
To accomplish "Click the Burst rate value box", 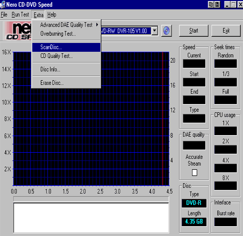I will click(225, 222).
